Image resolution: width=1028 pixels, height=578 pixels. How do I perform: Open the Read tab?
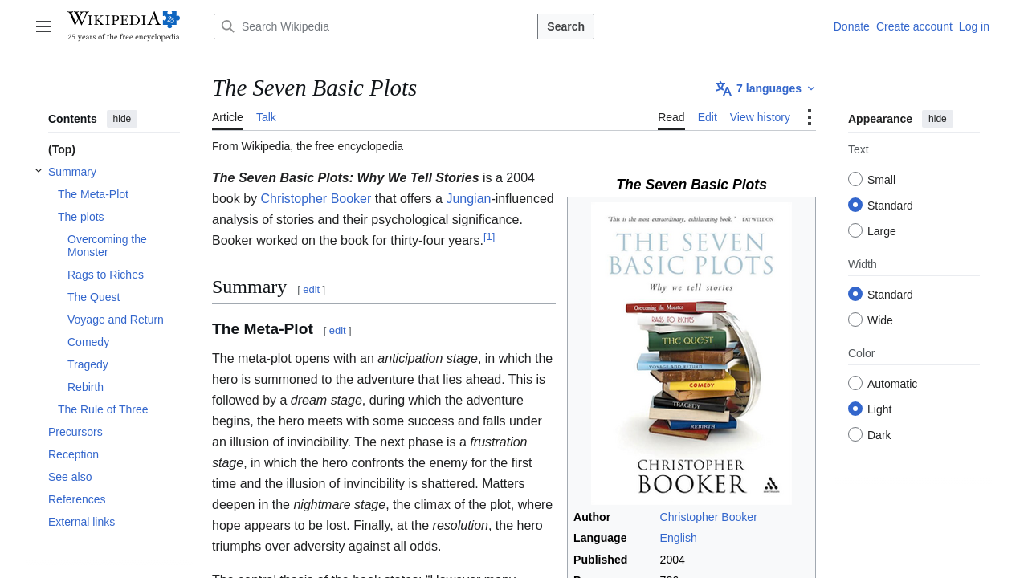(x=671, y=117)
